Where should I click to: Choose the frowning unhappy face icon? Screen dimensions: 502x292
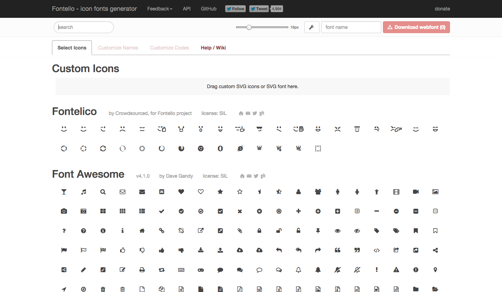tap(123, 129)
